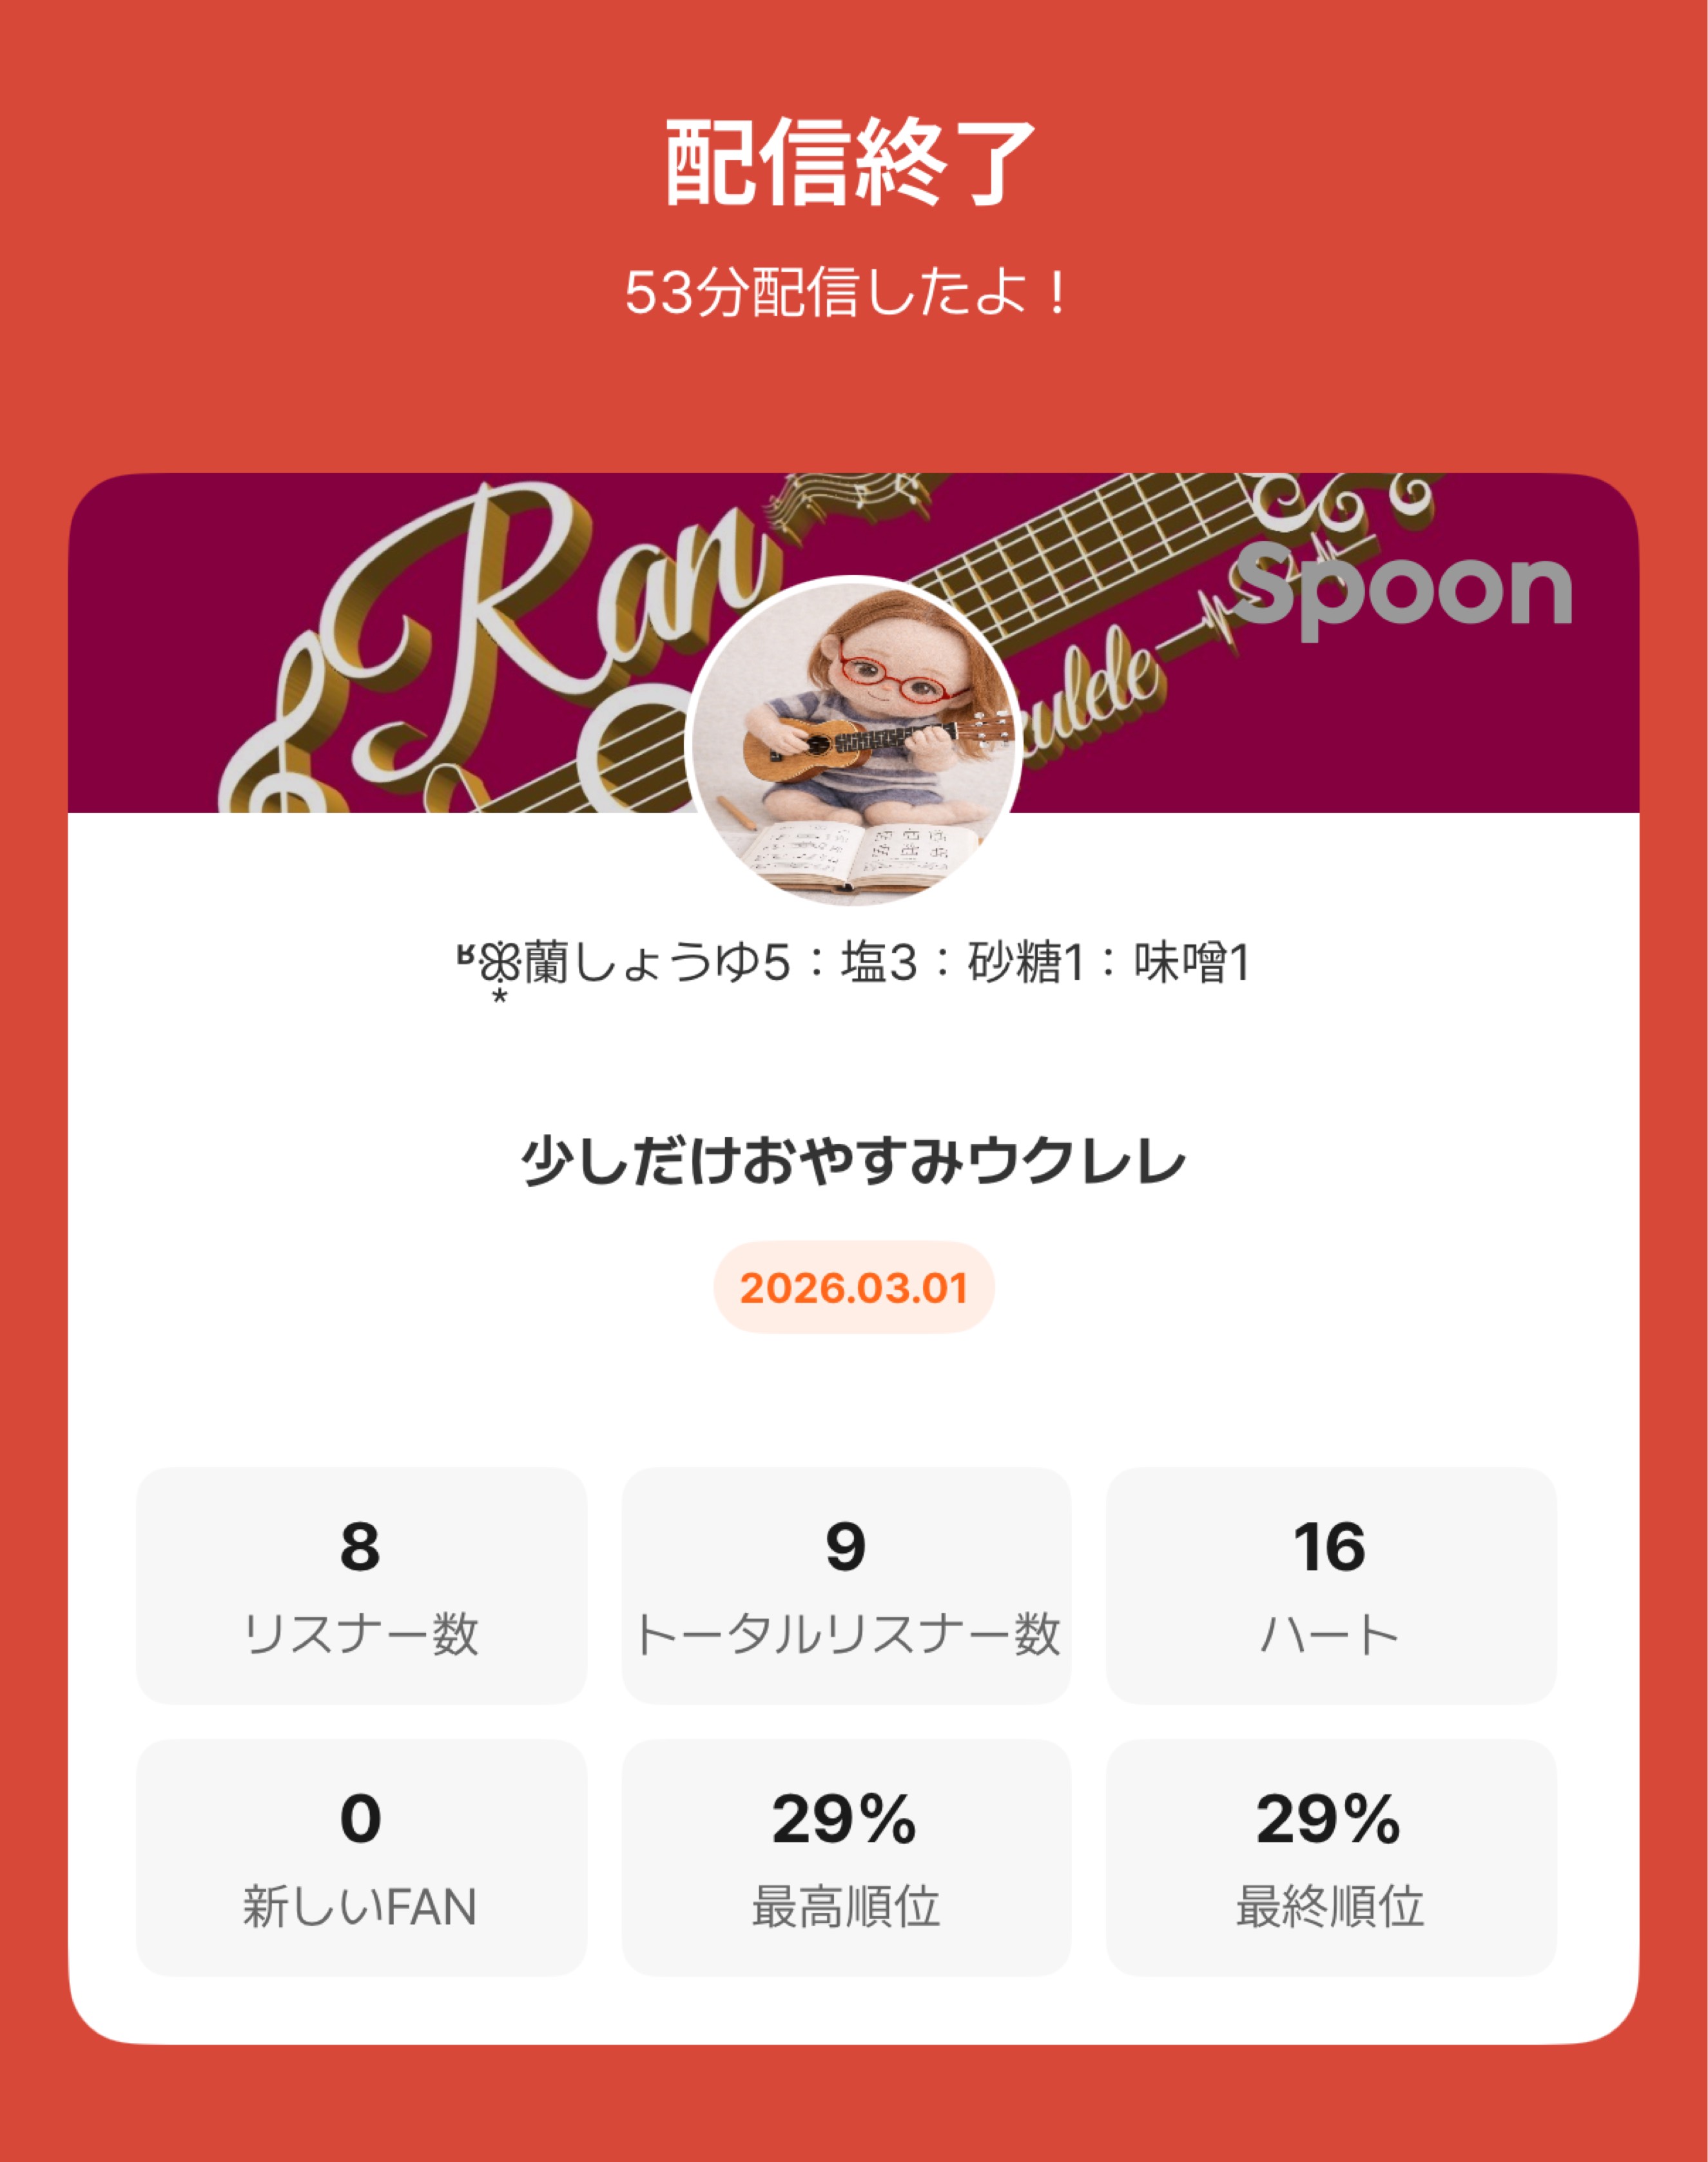Open the doll with ukulele profile picture
The image size is (1708, 2162).
[x=853, y=741]
